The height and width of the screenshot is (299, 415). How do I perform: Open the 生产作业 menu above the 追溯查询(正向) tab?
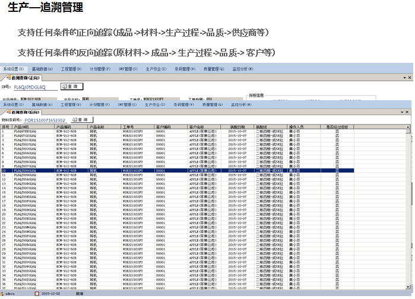(156, 69)
